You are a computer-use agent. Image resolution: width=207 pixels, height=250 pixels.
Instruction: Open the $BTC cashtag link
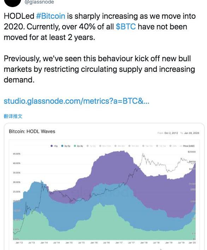(126, 27)
